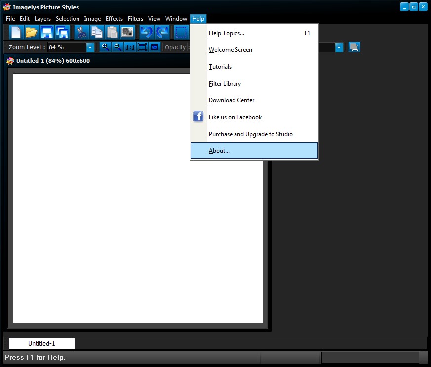The height and width of the screenshot is (367, 431).
Task: Click the Save All icon
Action: (62, 33)
